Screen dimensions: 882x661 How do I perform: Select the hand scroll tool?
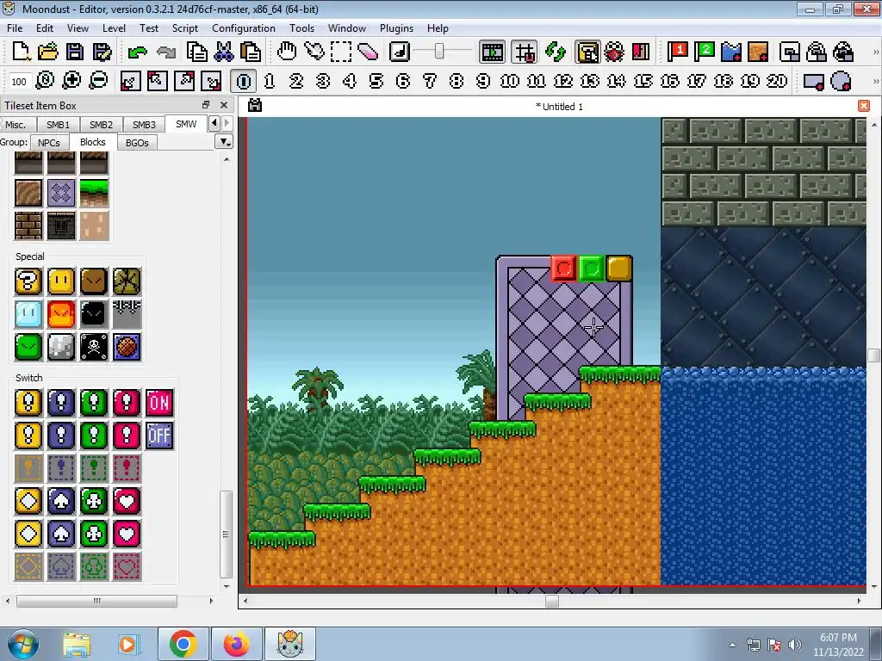click(x=287, y=52)
